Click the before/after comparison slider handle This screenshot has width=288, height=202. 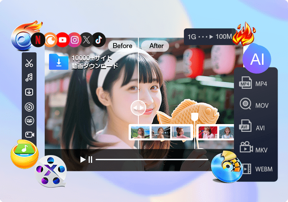138,108
